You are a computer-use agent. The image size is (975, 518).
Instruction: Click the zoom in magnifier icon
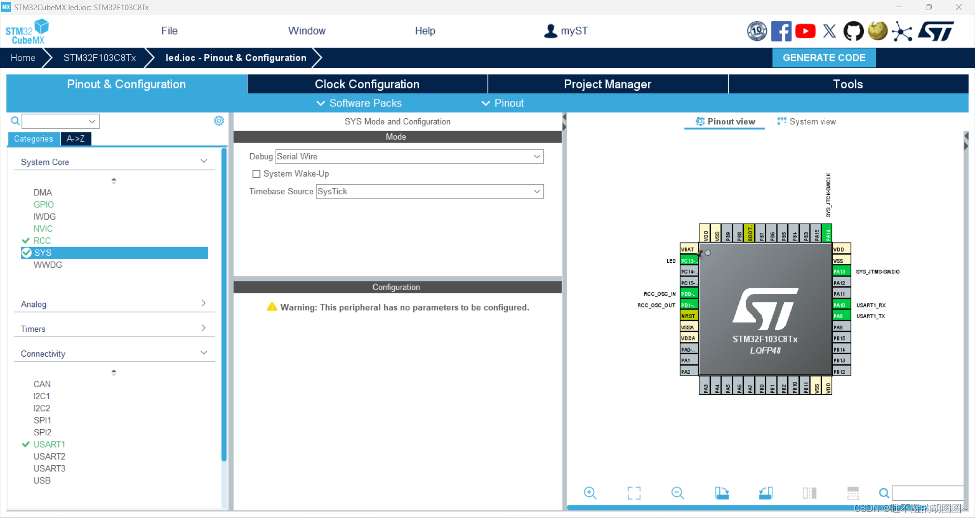click(x=590, y=493)
